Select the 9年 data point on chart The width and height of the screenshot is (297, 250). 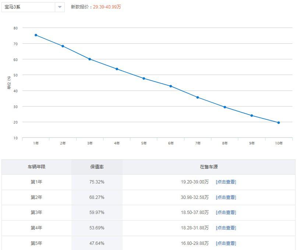[x=252, y=116]
